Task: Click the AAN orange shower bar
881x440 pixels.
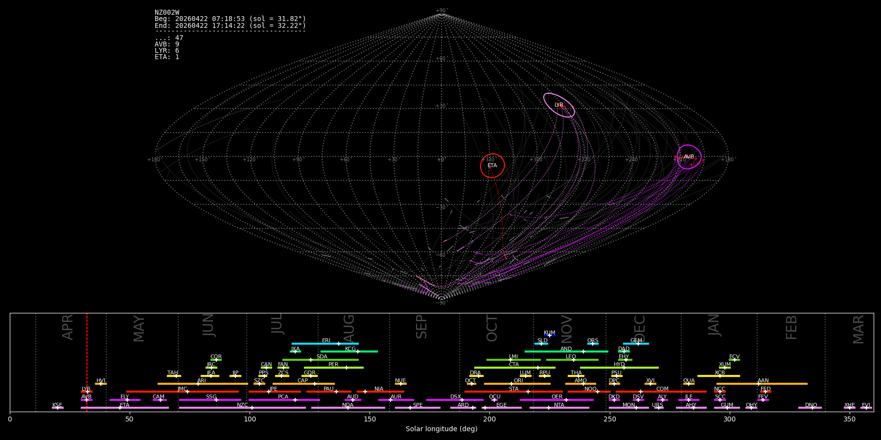Action: (762, 384)
